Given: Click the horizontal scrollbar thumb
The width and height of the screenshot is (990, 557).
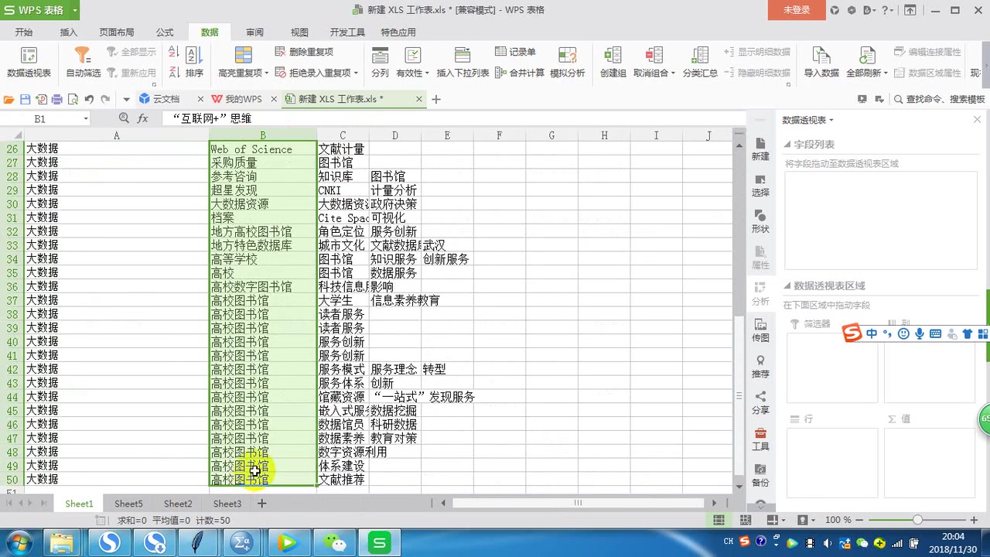Looking at the screenshot, I should (577, 503).
